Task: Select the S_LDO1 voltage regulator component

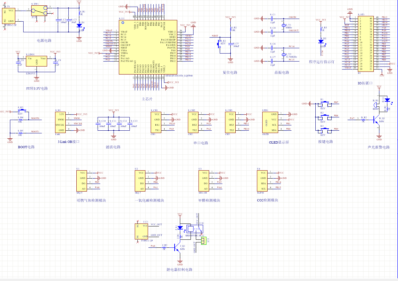Action: click(37, 61)
